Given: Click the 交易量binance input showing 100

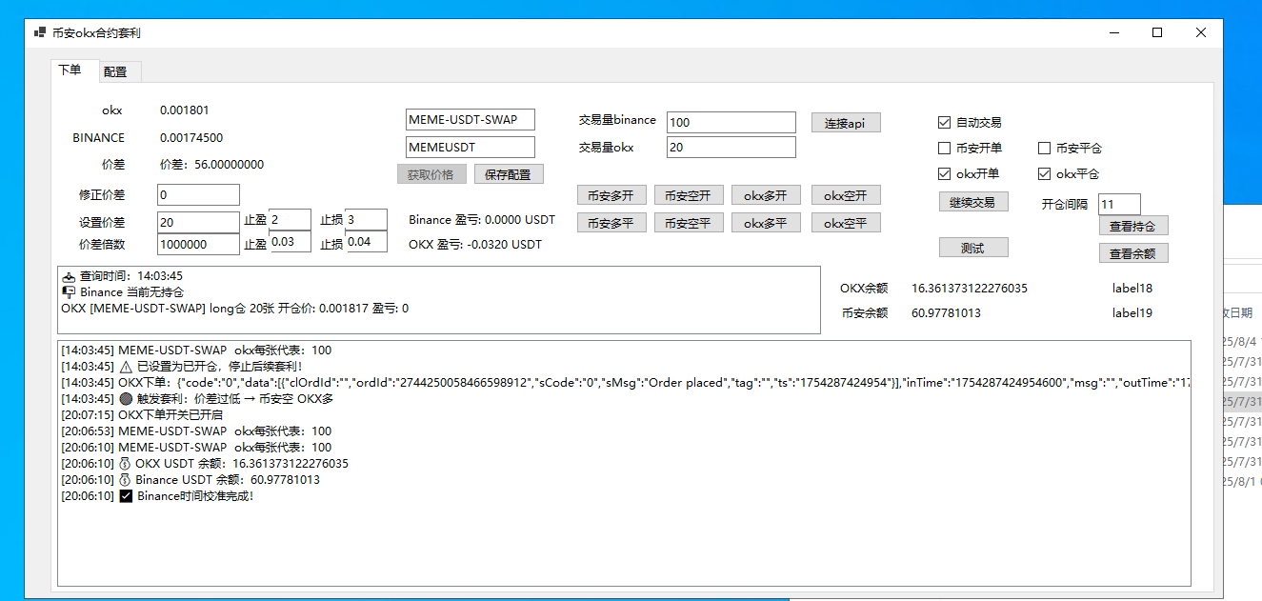Looking at the screenshot, I should coord(731,122).
